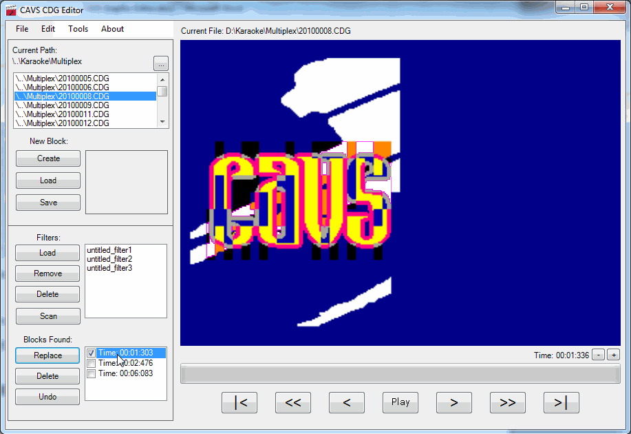The width and height of the screenshot is (631, 434).
Task: Select file 20100009.CDG in list
Action: tap(85, 105)
